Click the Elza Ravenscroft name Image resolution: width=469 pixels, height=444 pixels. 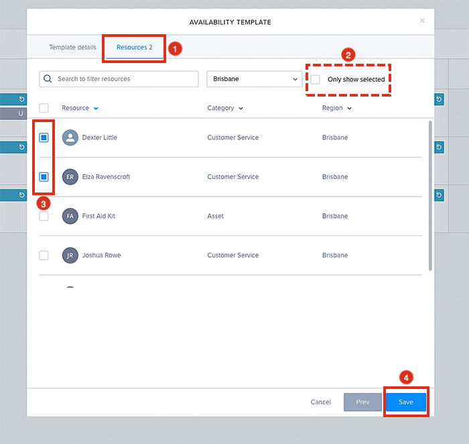(x=106, y=176)
